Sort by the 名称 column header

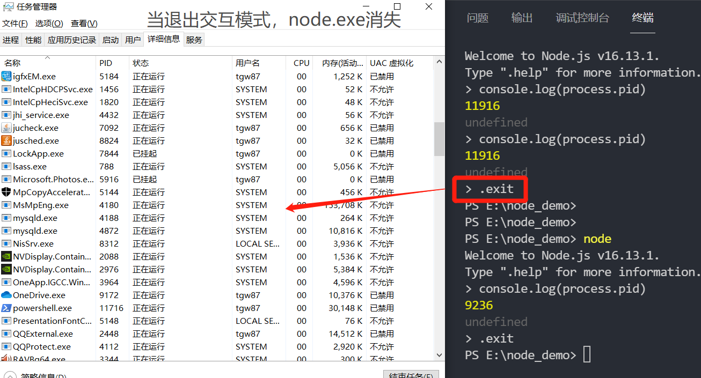click(48, 63)
